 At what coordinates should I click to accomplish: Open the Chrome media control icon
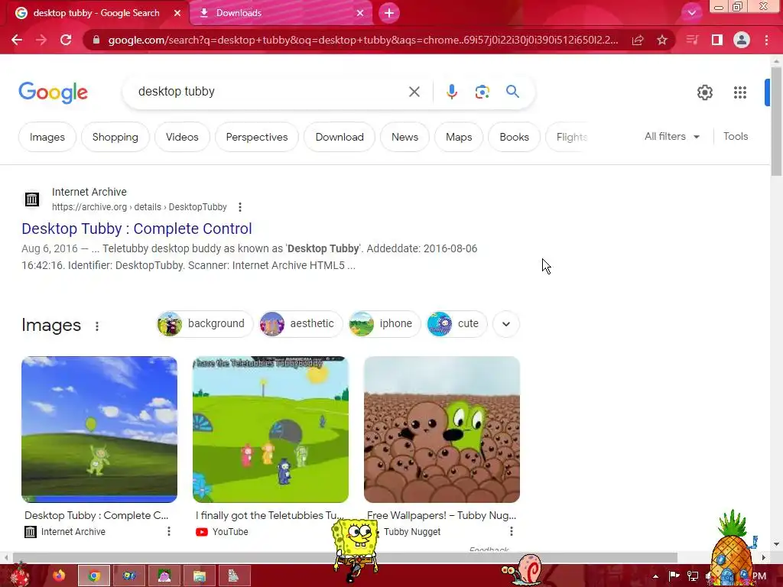[x=692, y=40]
